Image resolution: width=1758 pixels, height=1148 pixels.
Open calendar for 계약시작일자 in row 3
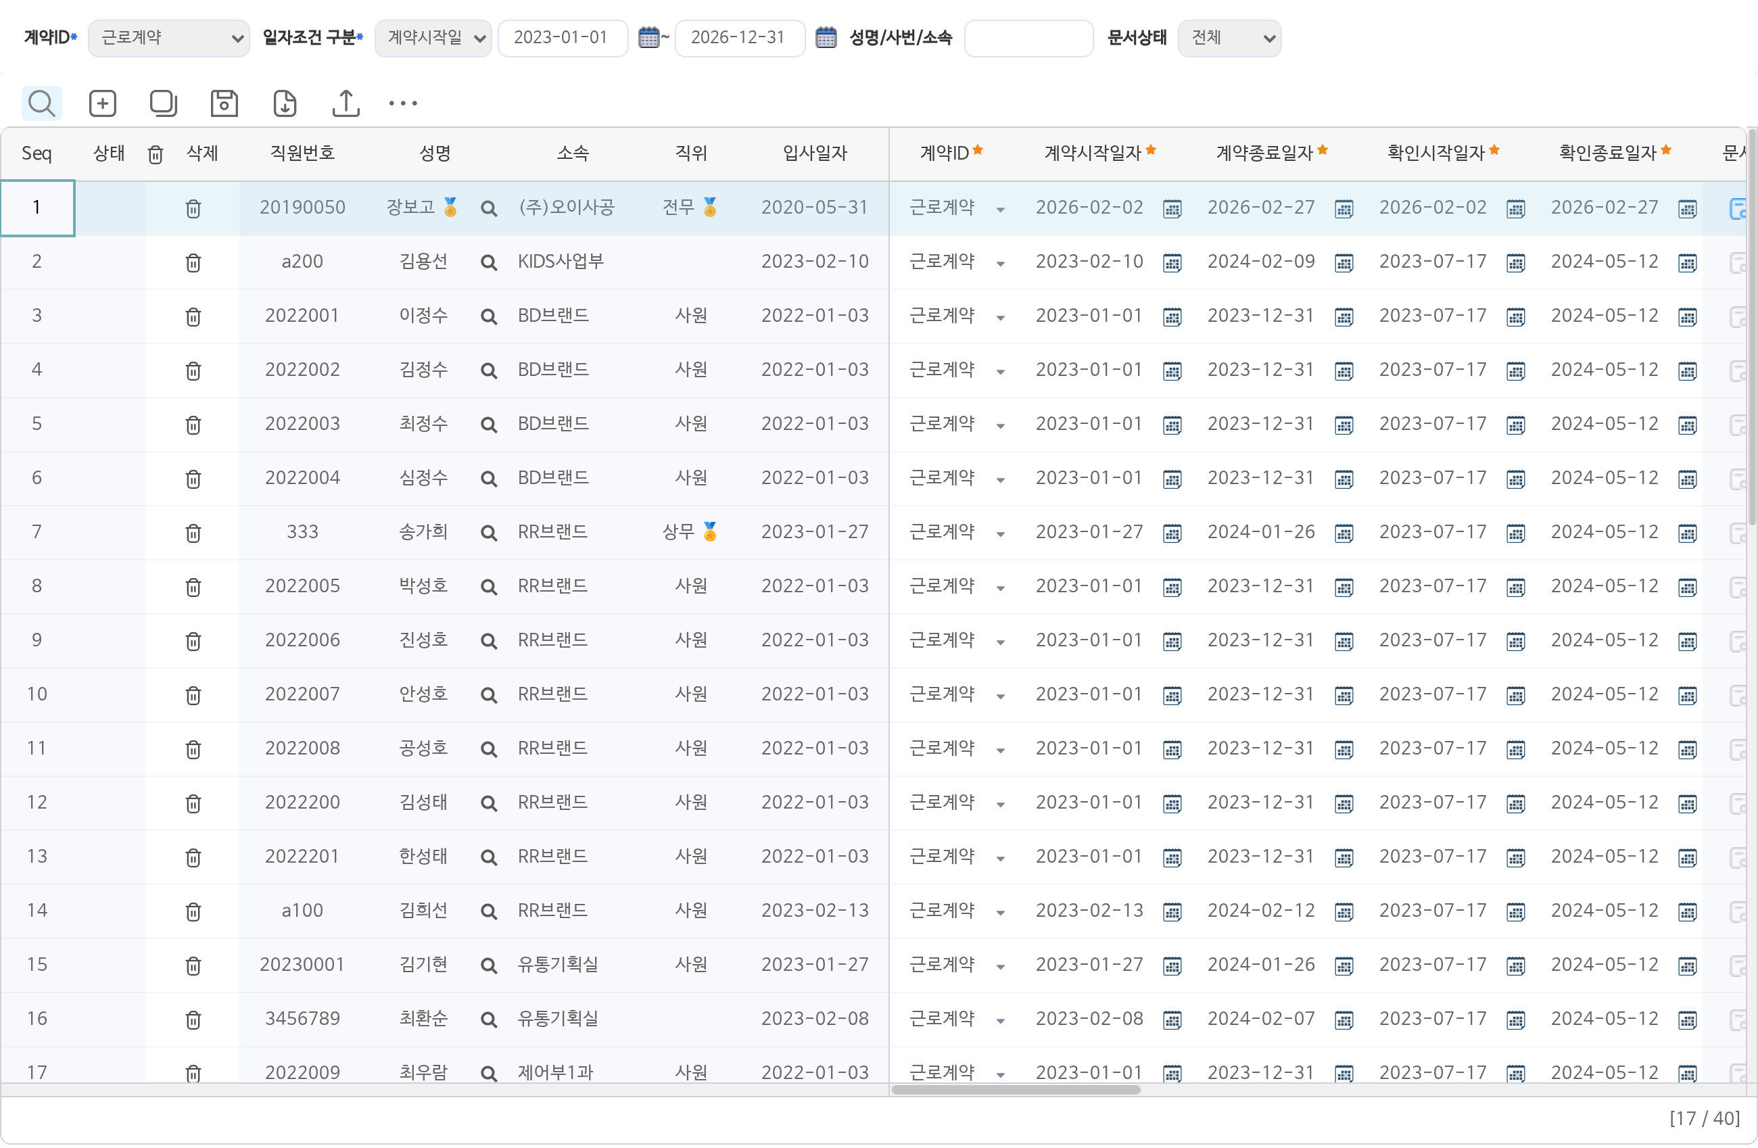tap(1172, 317)
